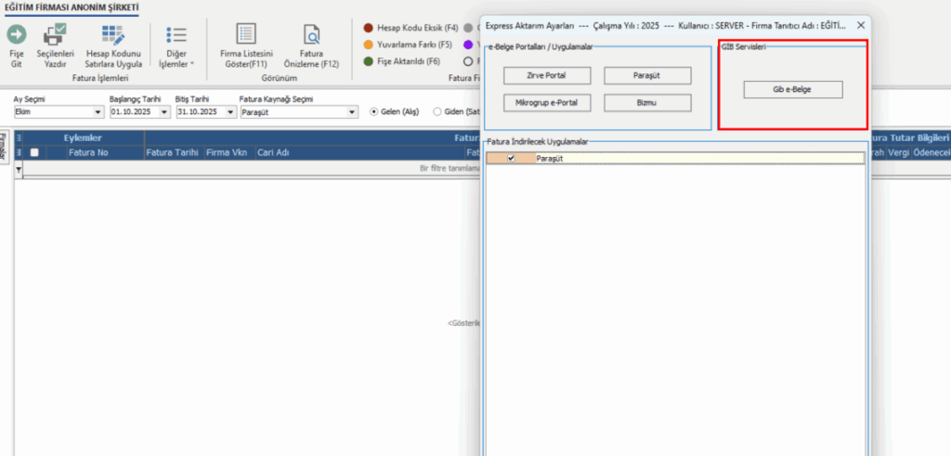Open the Bitiş Tarihi date picker
This screenshot has width=951, height=456.
pos(230,112)
